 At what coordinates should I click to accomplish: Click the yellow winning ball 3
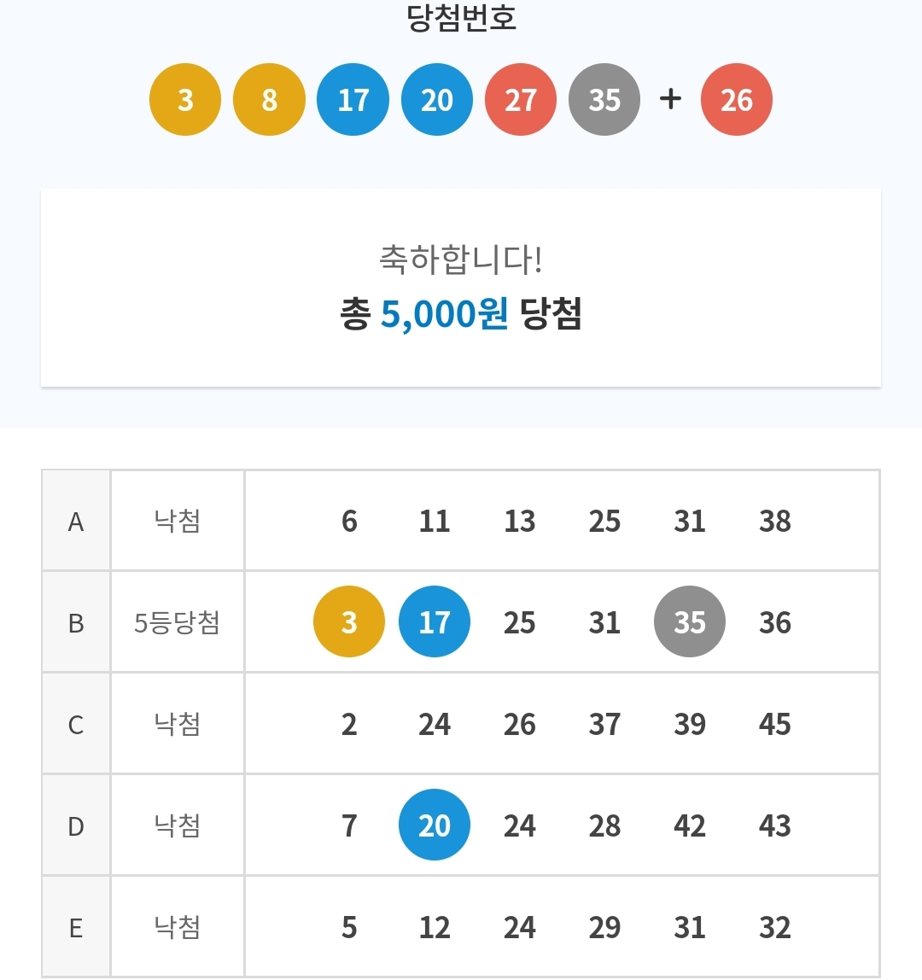(185, 101)
